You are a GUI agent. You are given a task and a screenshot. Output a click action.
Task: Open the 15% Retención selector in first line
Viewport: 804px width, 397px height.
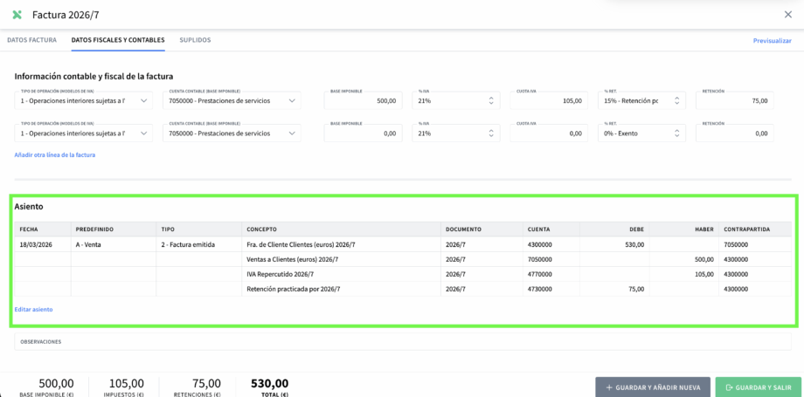point(641,100)
